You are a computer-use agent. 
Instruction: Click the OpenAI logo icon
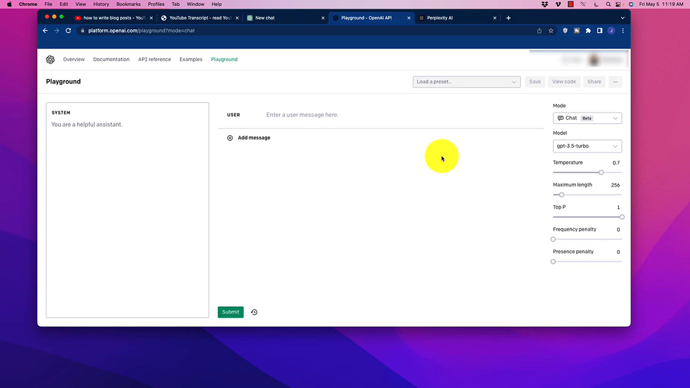coord(50,60)
